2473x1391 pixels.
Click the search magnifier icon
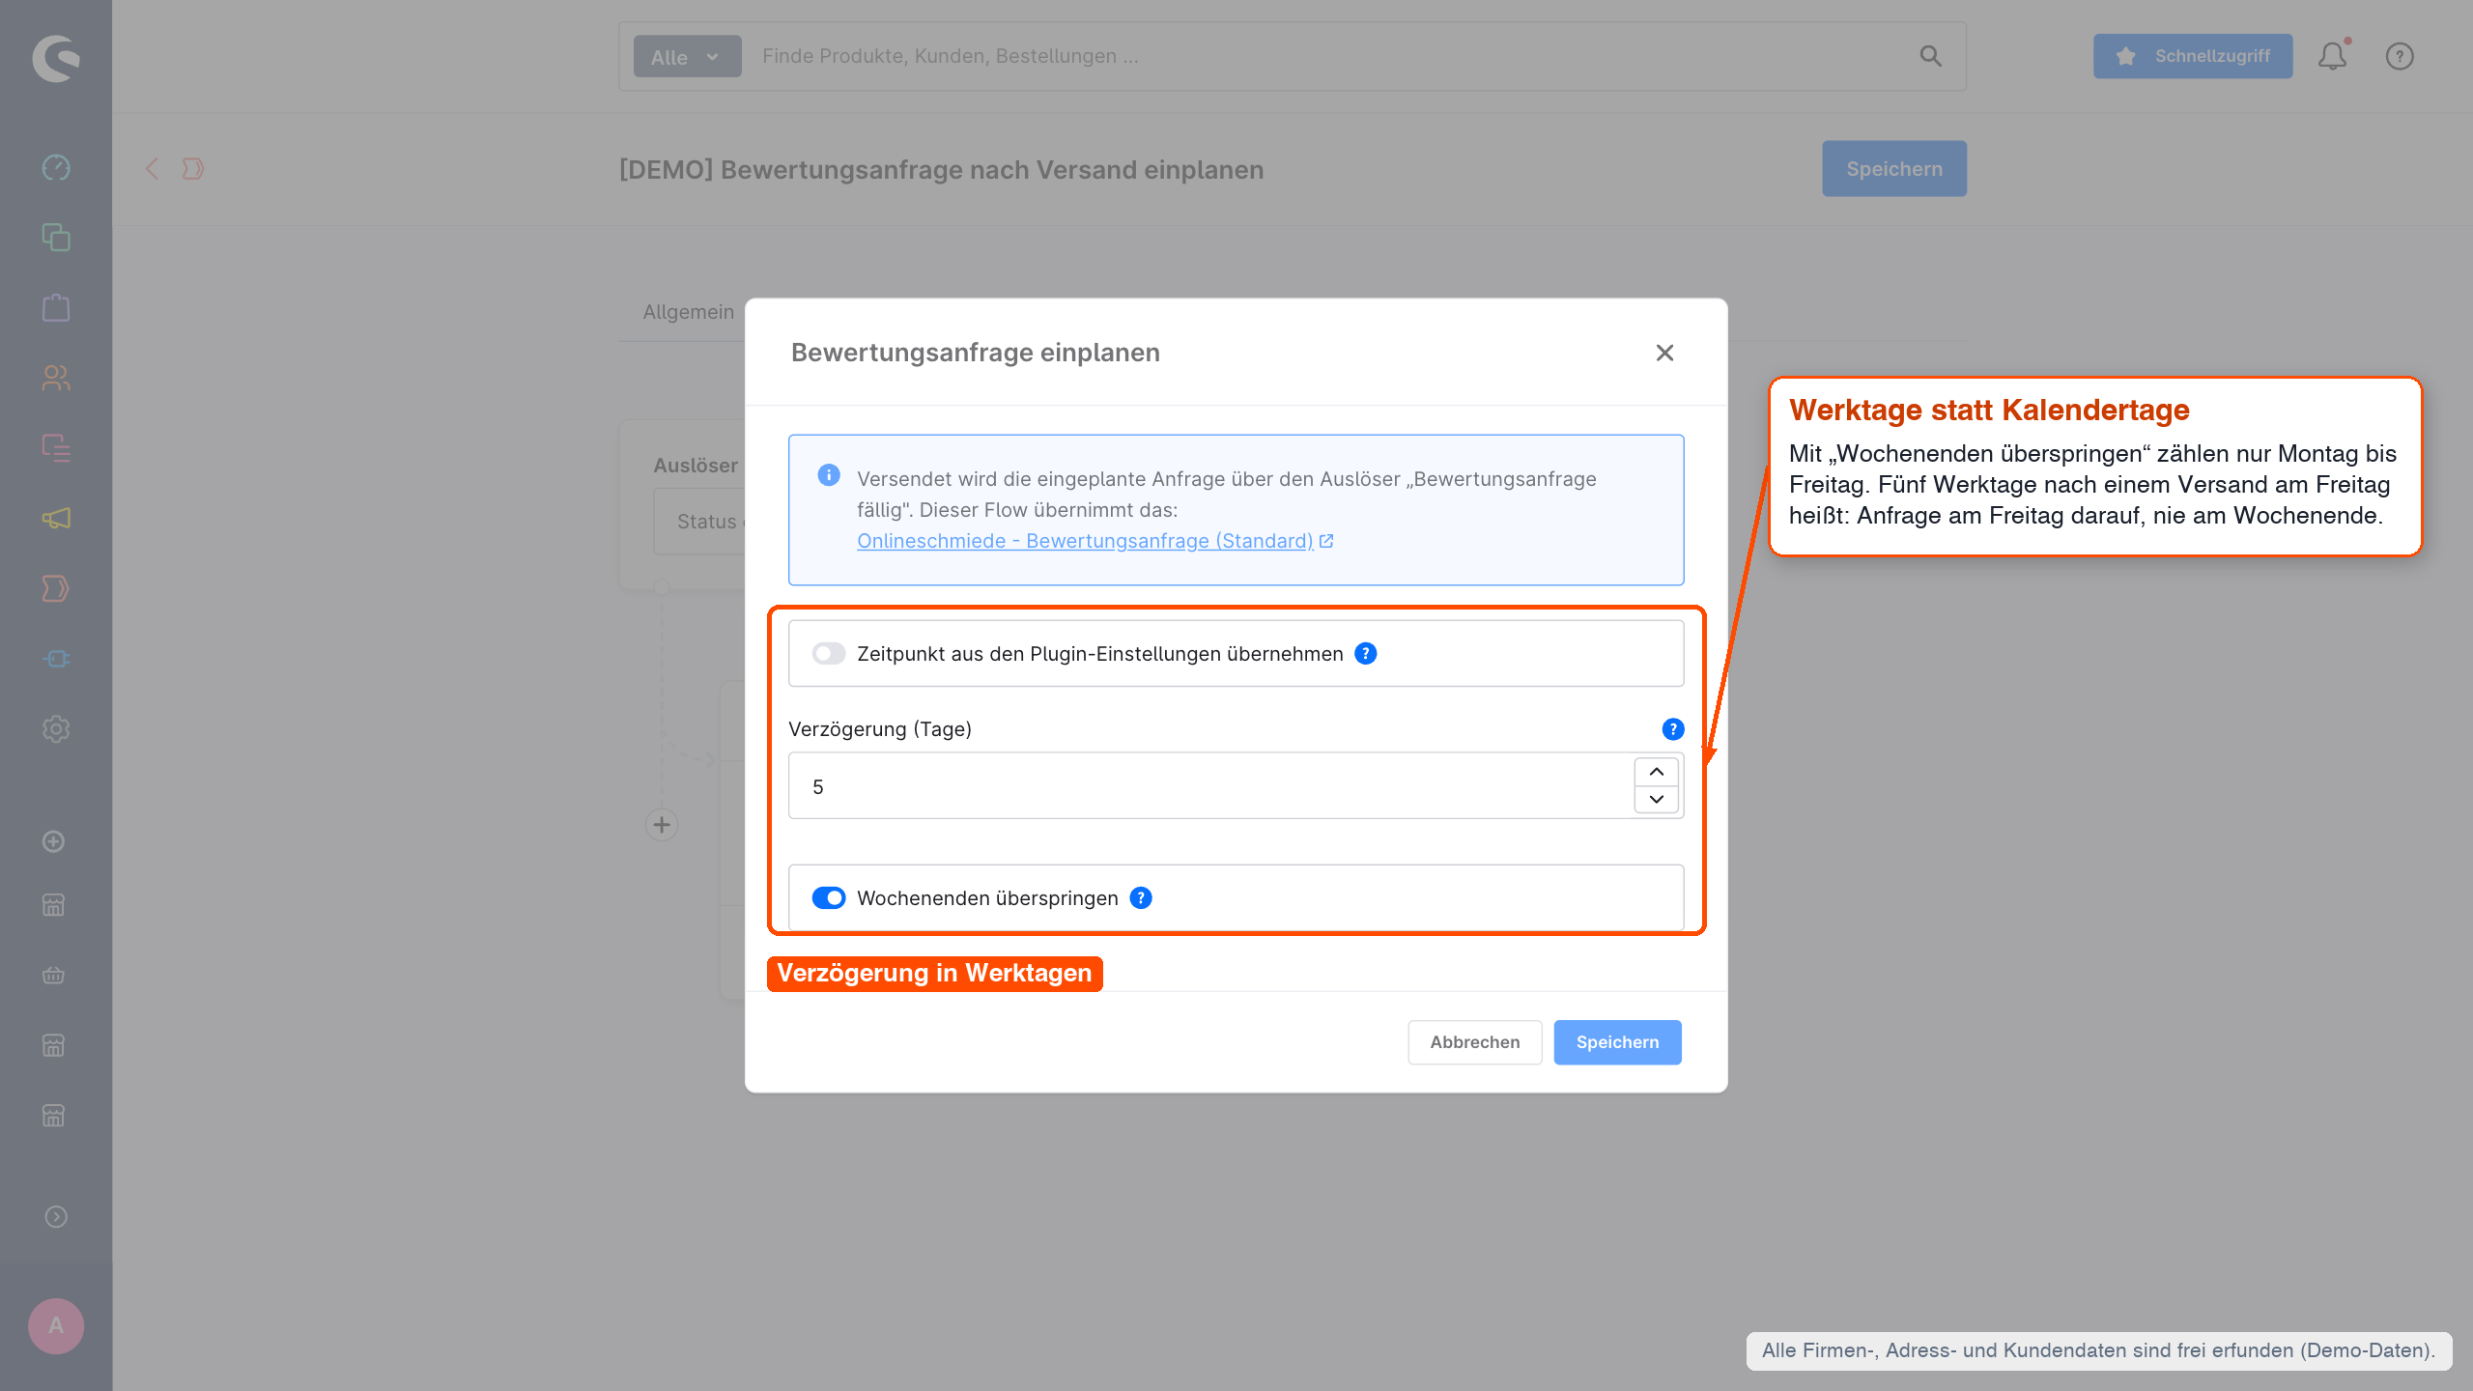pos(1930,56)
